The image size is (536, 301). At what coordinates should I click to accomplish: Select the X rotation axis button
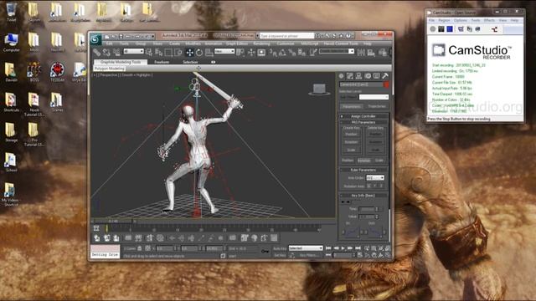(x=368, y=186)
